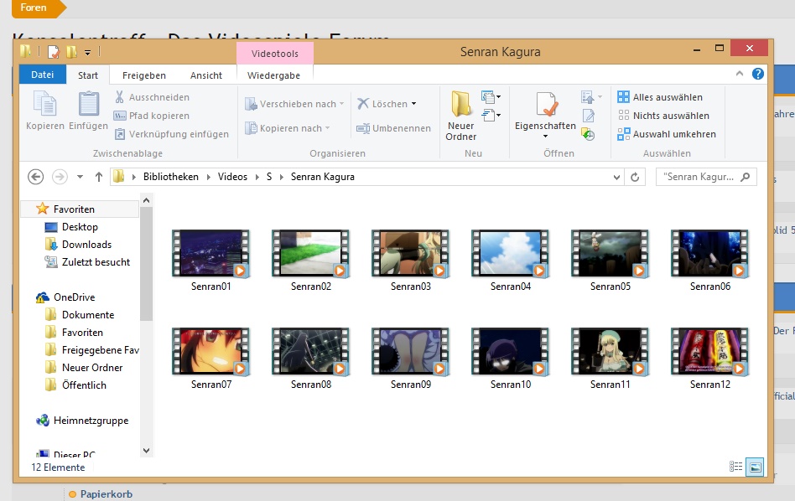Open the Datei tab
This screenshot has height=501, width=795.
point(43,75)
